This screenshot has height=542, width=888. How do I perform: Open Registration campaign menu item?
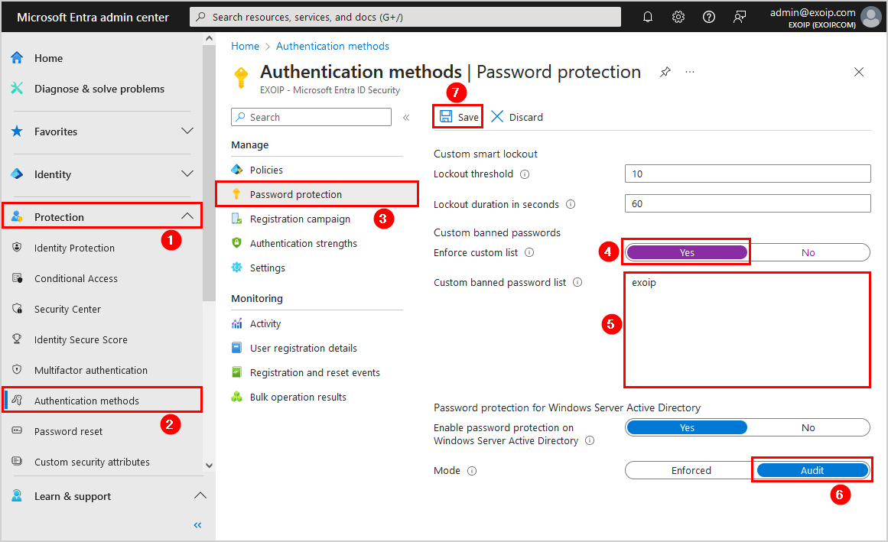point(300,219)
